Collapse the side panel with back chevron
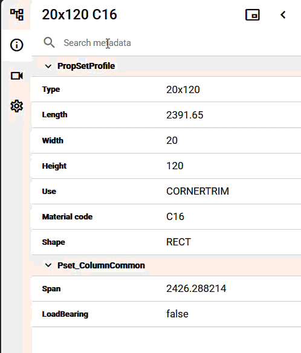Image resolution: width=301 pixels, height=353 pixels. (x=283, y=15)
